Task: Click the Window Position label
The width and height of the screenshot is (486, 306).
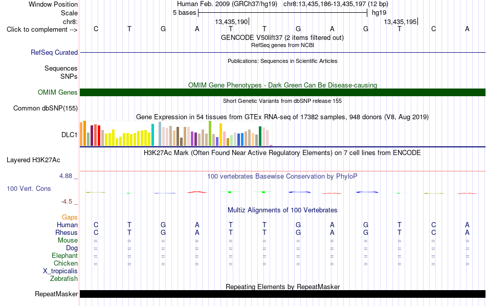Action: tap(53, 4)
